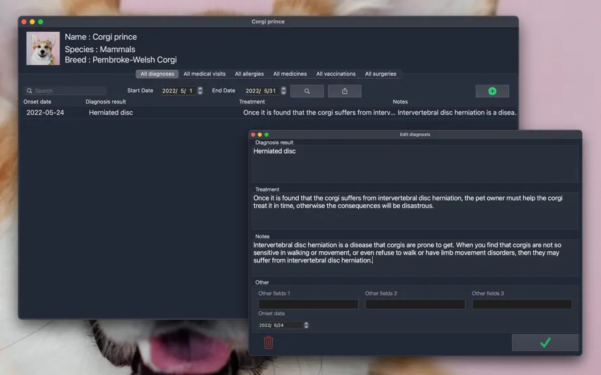Click the Treatment text area
601x375 pixels.
415,210
